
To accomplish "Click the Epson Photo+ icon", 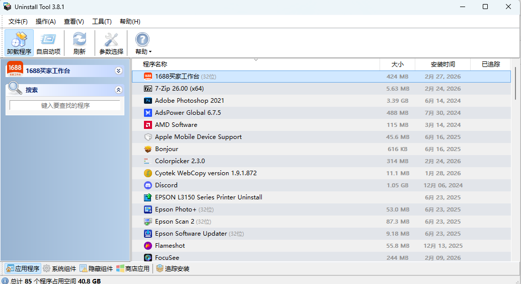I will (x=148, y=209).
